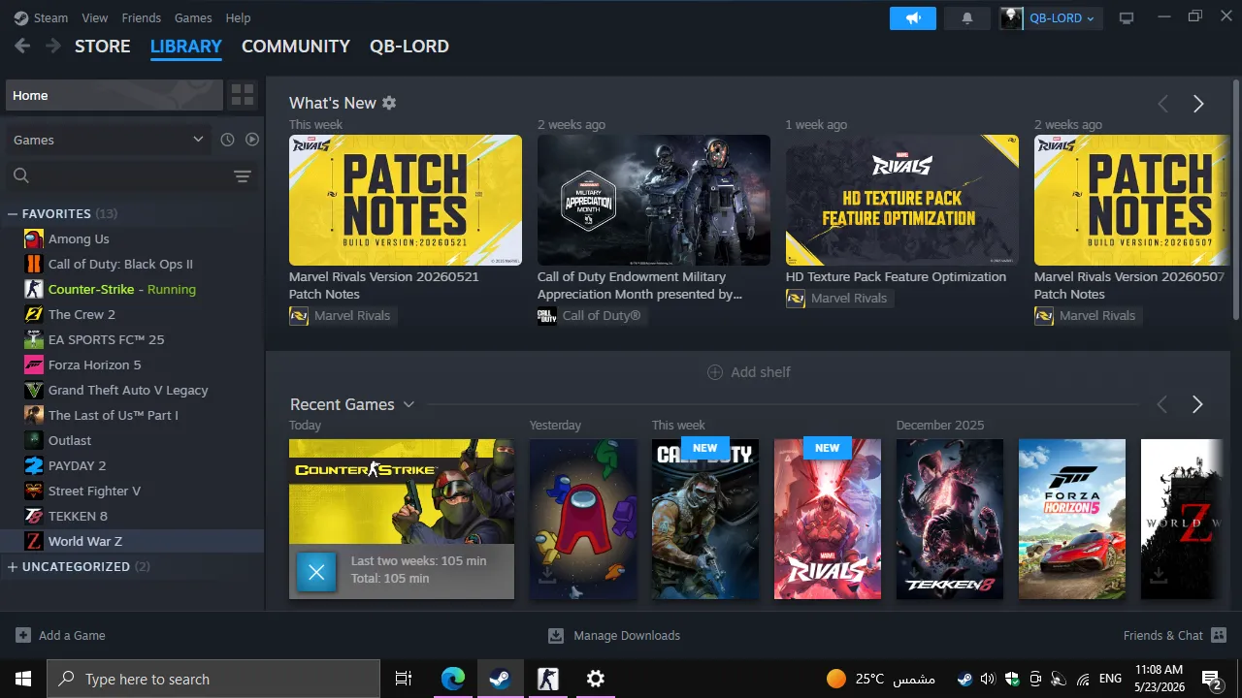Open the Help menu
1242x698 pixels.
click(x=238, y=17)
